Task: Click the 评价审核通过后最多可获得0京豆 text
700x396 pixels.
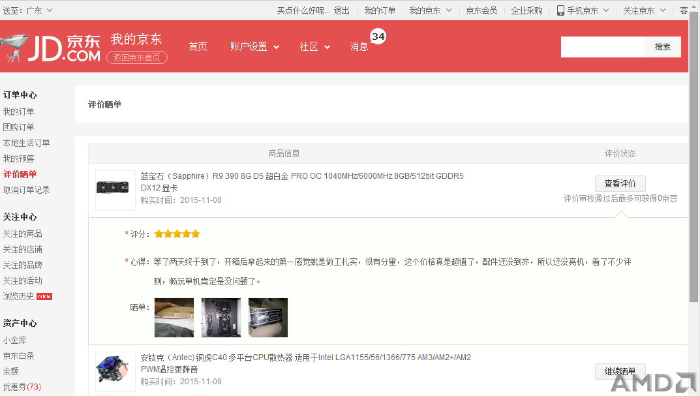Action: 620,199
